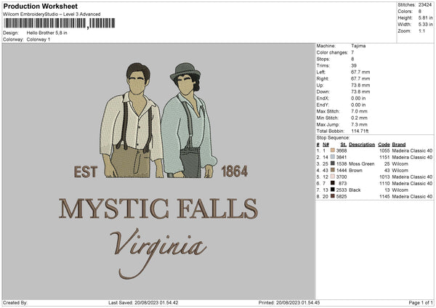Pick the Moss Green 1538 swatch

pos(333,163)
